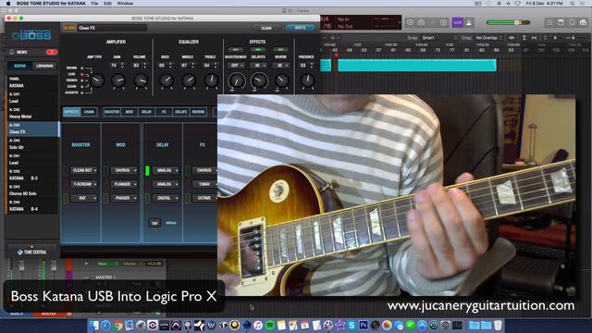The height and width of the screenshot is (333, 592).
Task: Open the File menu
Action: click(94, 4)
